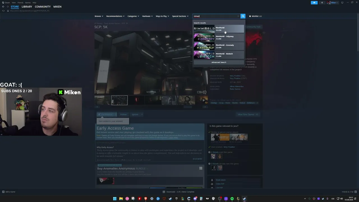Expand the Miken account dropdown
Screen dimensions: 359x202
tap(333, 3)
